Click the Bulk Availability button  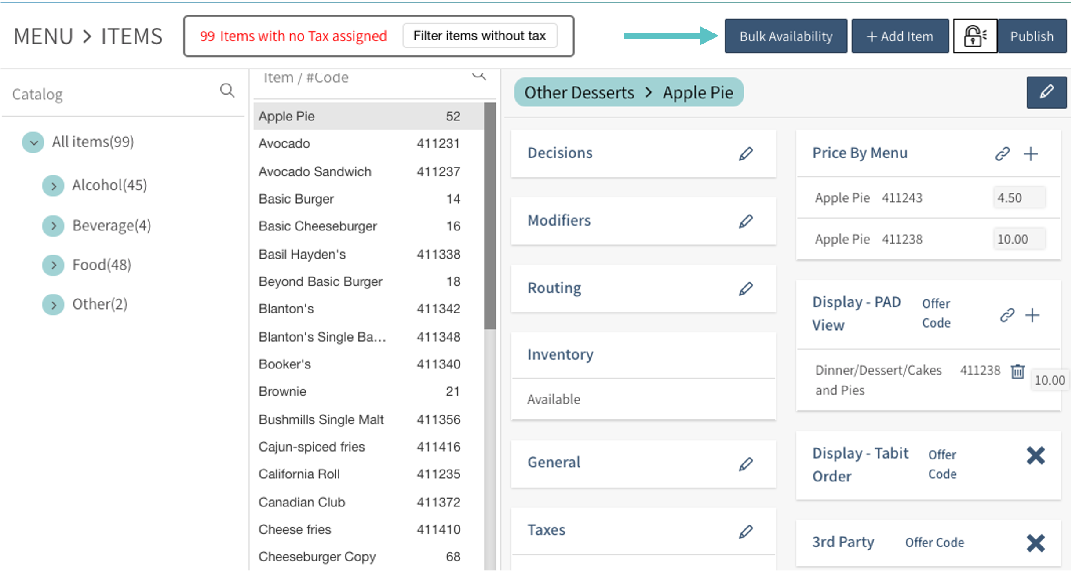tap(785, 36)
